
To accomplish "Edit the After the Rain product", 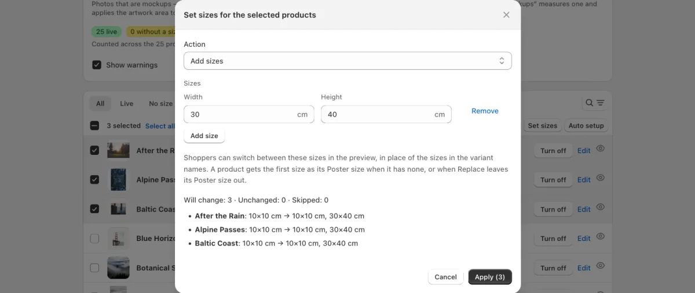I will (584, 150).
